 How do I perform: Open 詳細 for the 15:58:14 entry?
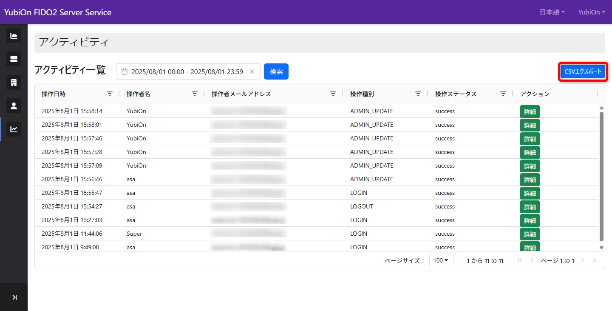530,111
